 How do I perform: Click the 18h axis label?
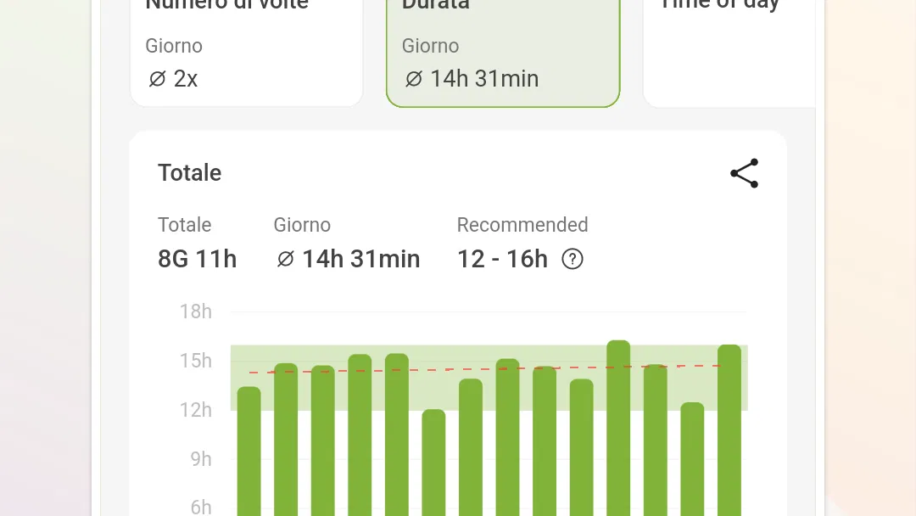coord(196,311)
